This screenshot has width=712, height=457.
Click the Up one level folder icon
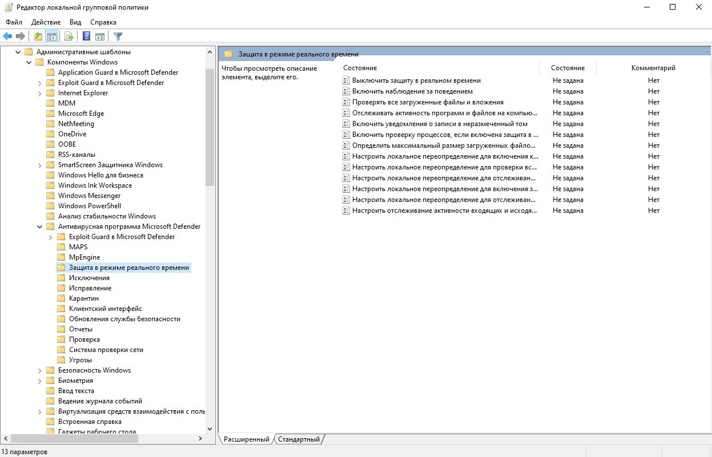coord(38,37)
